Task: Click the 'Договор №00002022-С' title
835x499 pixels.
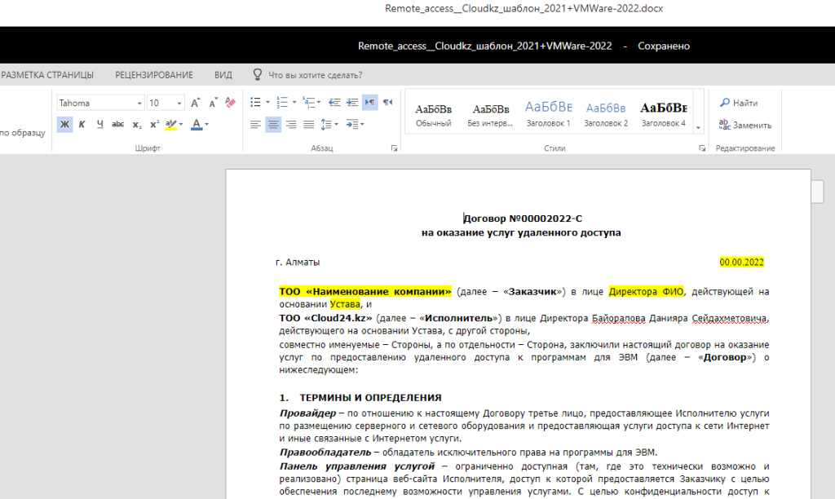Action: tap(523, 219)
